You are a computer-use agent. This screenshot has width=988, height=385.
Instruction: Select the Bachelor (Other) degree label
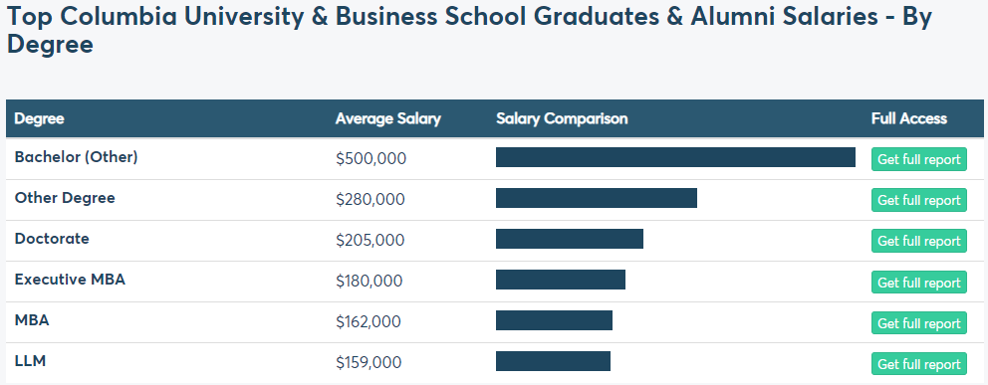pyautogui.click(x=77, y=157)
